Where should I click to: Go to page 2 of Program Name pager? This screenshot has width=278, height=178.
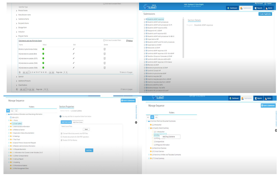point(31,72)
